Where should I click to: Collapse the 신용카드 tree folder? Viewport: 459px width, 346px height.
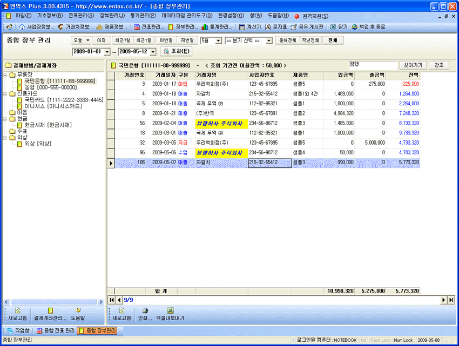tap(5, 94)
